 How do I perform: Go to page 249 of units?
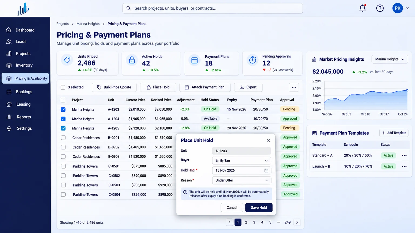pyautogui.click(x=287, y=222)
